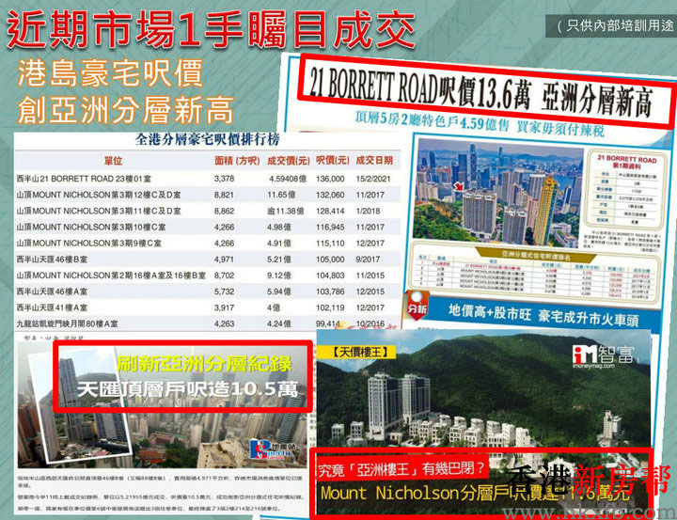This screenshot has width=677, height=520.
Task: Click the area cell 4,971
Action: click(x=224, y=260)
